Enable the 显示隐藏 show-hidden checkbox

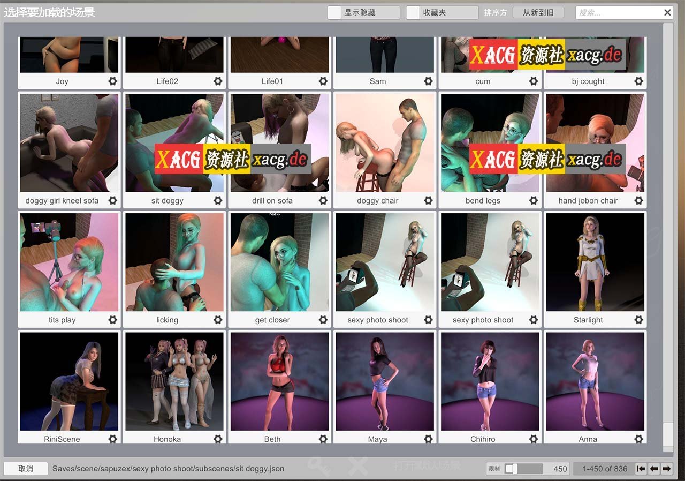(x=336, y=12)
